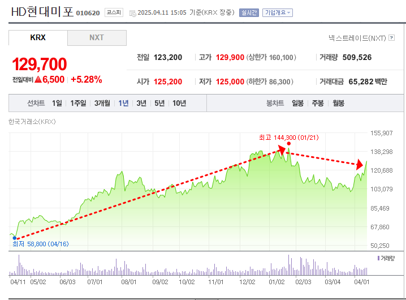Switch to the 일봉 candle chart
406x300 pixels.
click(x=298, y=103)
